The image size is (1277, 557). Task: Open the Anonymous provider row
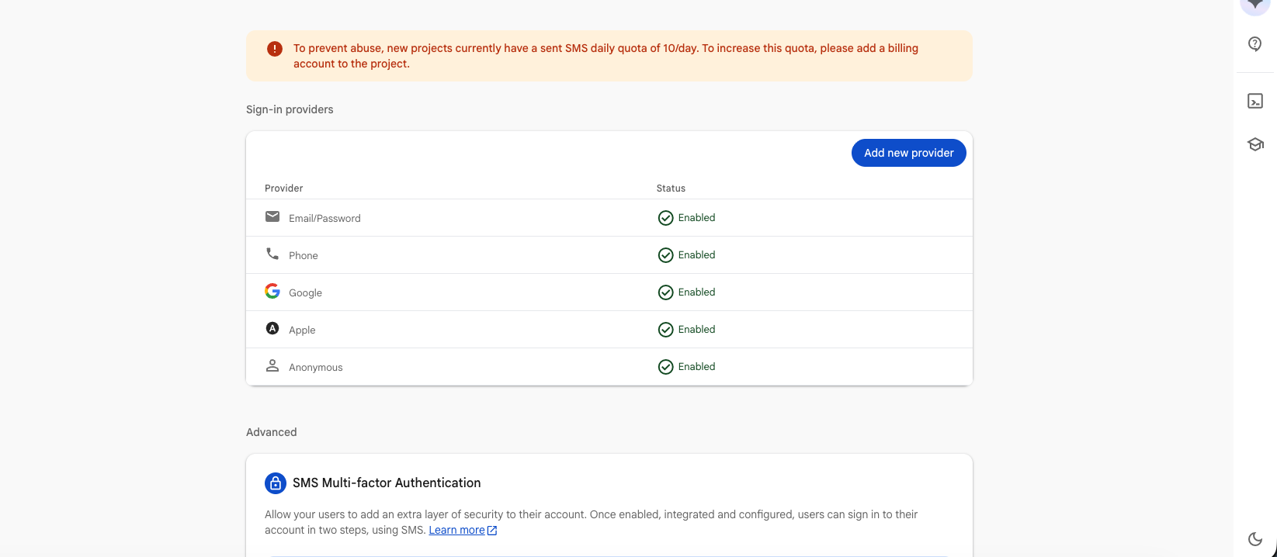[609, 367]
